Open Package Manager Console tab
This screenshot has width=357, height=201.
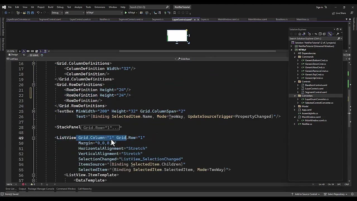(41, 189)
